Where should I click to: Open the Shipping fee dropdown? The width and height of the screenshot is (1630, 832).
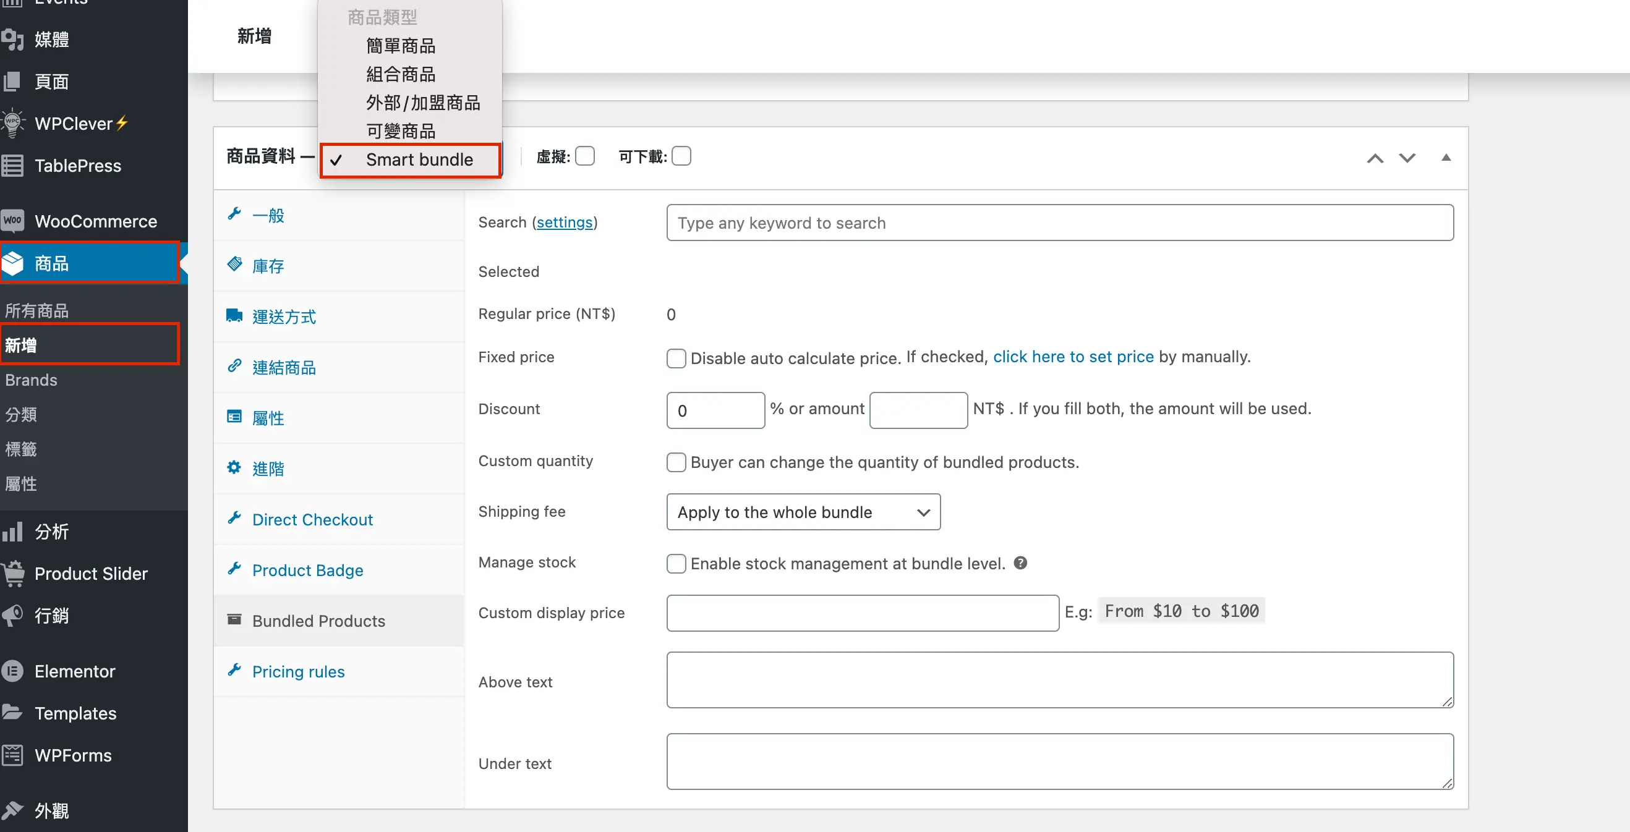(803, 512)
